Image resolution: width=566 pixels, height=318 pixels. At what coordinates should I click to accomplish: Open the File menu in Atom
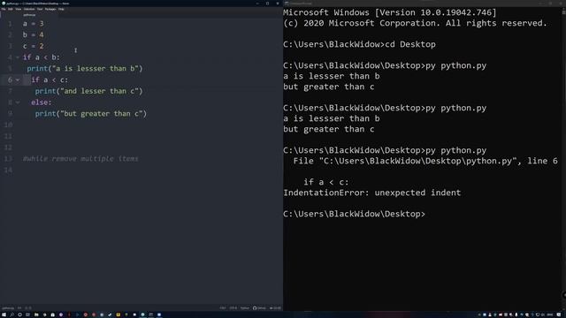[4, 9]
